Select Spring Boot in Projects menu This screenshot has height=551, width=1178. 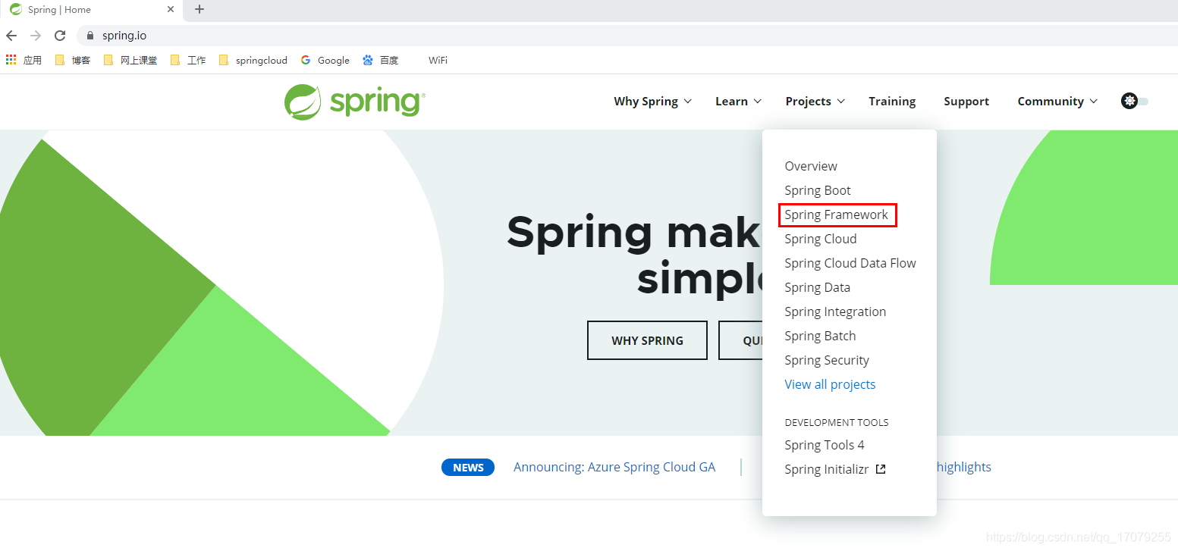pos(818,190)
